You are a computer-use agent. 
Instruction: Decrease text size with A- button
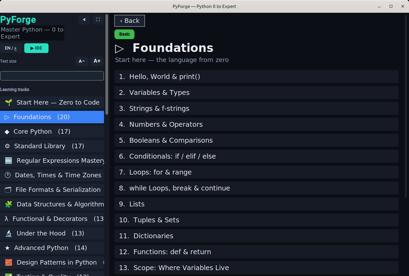pyautogui.click(x=82, y=61)
